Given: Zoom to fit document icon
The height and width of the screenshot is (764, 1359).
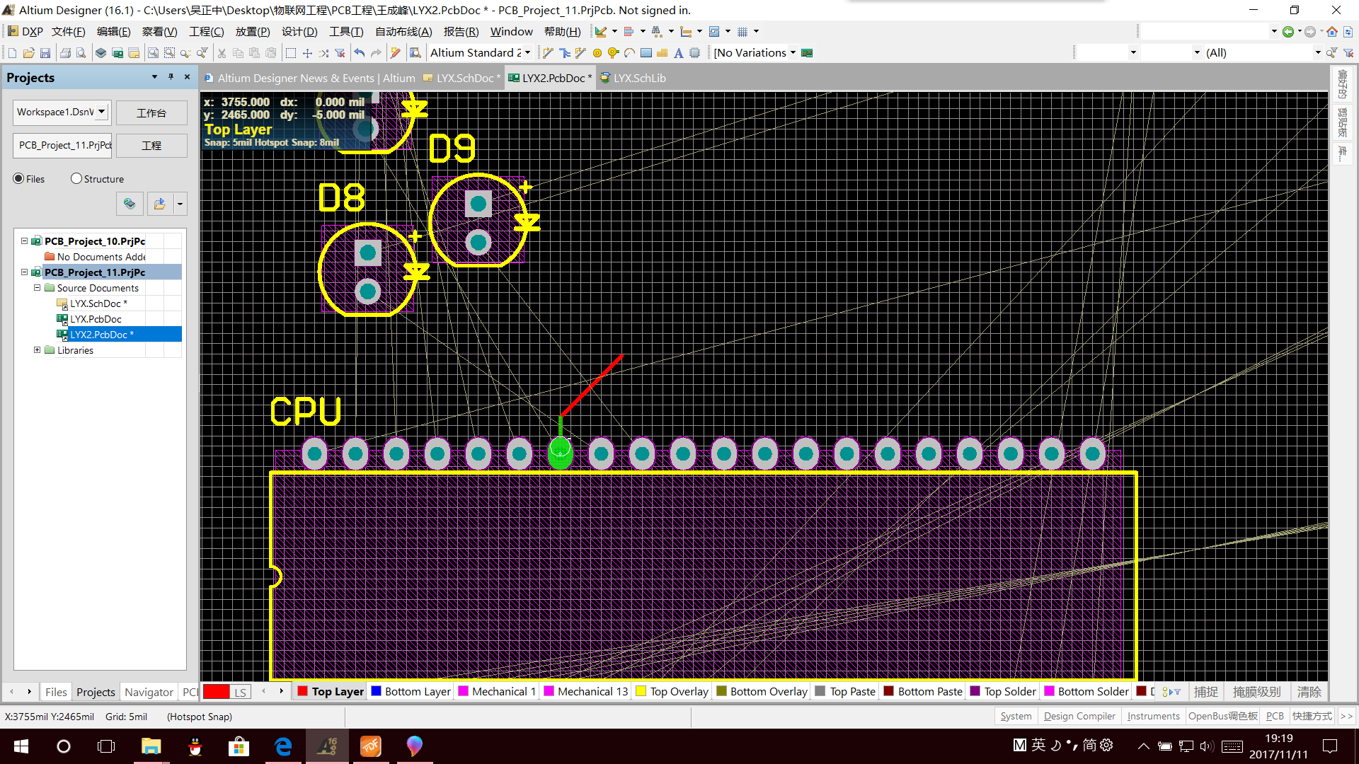Looking at the screenshot, I should point(153,53).
